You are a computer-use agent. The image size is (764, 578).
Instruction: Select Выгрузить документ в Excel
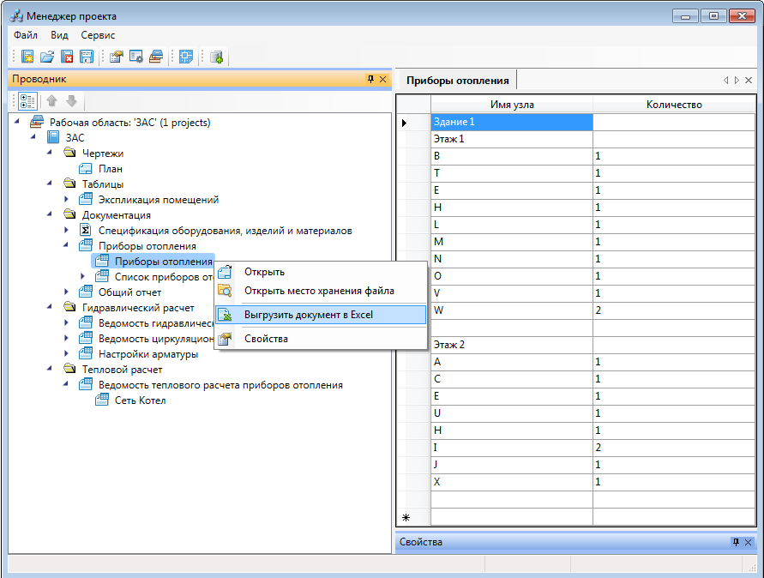[x=321, y=315]
